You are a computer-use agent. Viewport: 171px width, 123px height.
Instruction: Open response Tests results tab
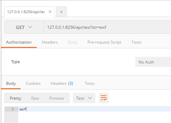[90, 83]
